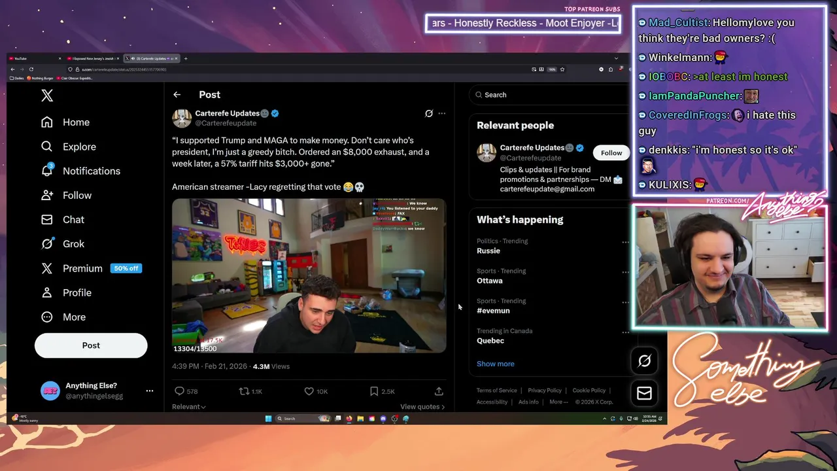This screenshot has width=837, height=471.
Task: Open options beside Russie trend
Action: click(625, 242)
